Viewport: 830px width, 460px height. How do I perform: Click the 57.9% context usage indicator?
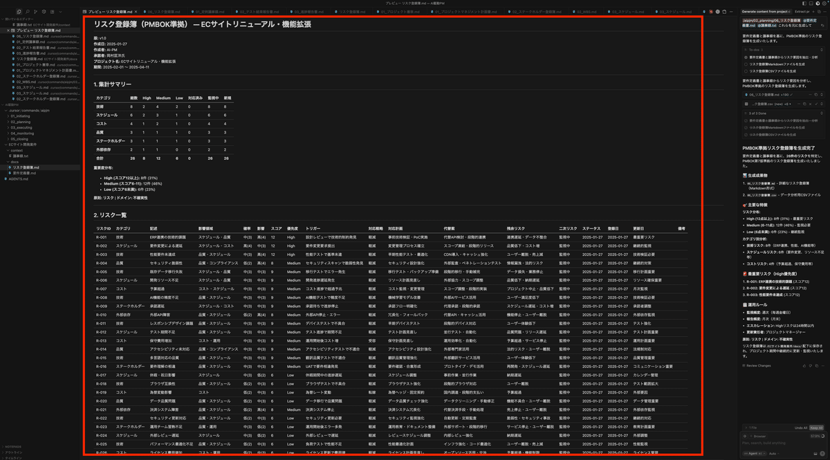click(x=818, y=436)
